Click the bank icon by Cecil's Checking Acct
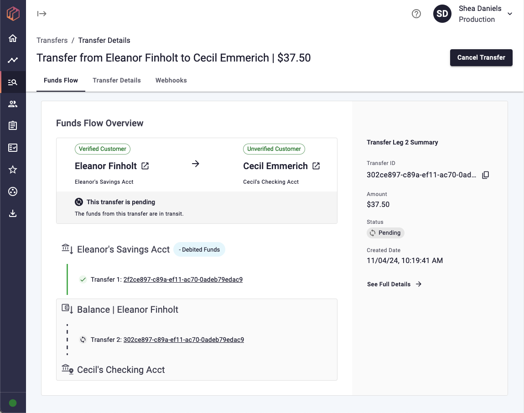 point(67,369)
